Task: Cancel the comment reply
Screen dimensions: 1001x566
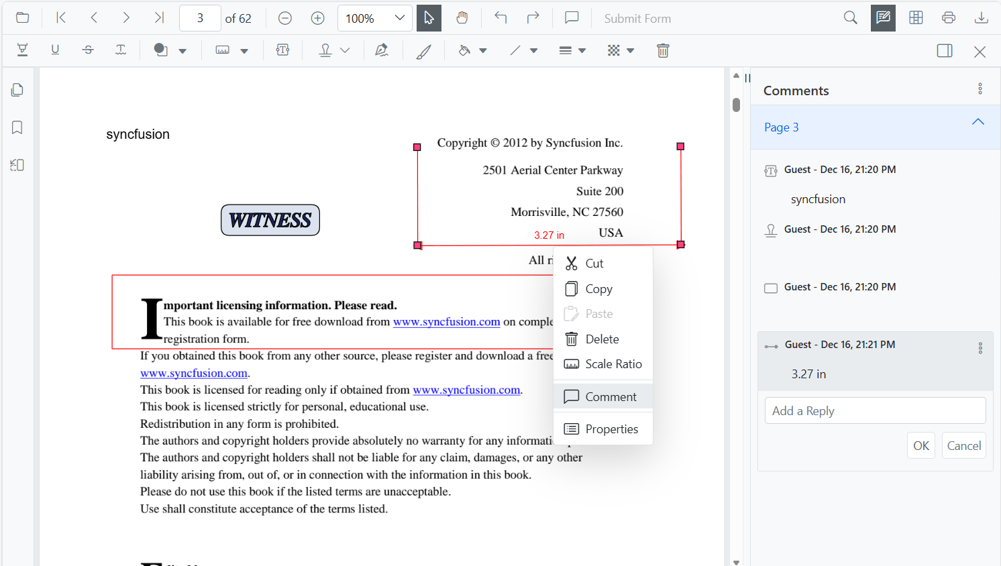Action: tap(963, 445)
